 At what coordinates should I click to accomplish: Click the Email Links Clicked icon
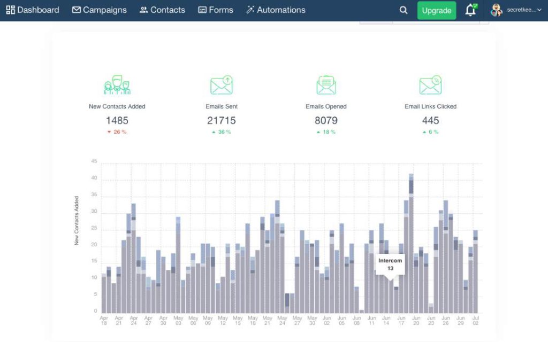(431, 85)
